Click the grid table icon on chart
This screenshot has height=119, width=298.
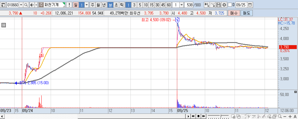pyautogui.click(x=3, y=25)
